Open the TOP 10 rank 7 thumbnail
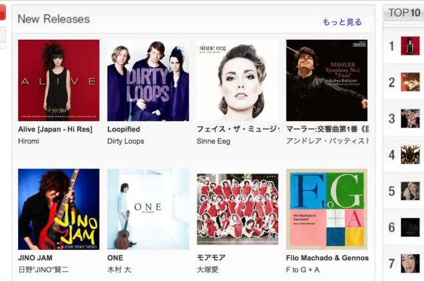424x282 pixels. click(x=410, y=263)
